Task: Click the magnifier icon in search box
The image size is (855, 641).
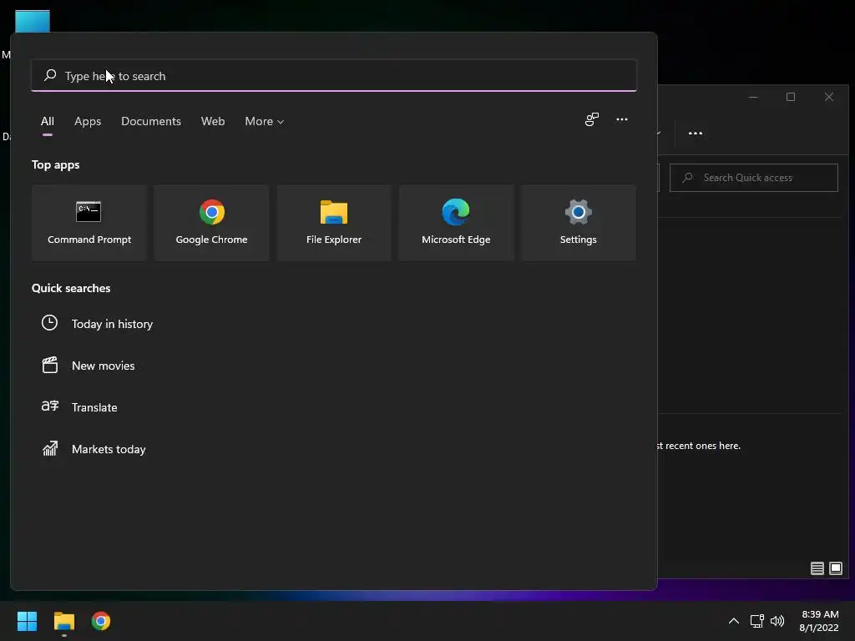Action: click(x=50, y=75)
